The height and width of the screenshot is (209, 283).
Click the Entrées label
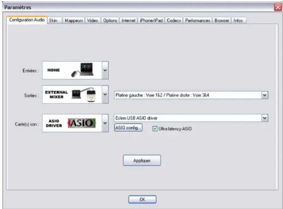pyautogui.click(x=30, y=71)
